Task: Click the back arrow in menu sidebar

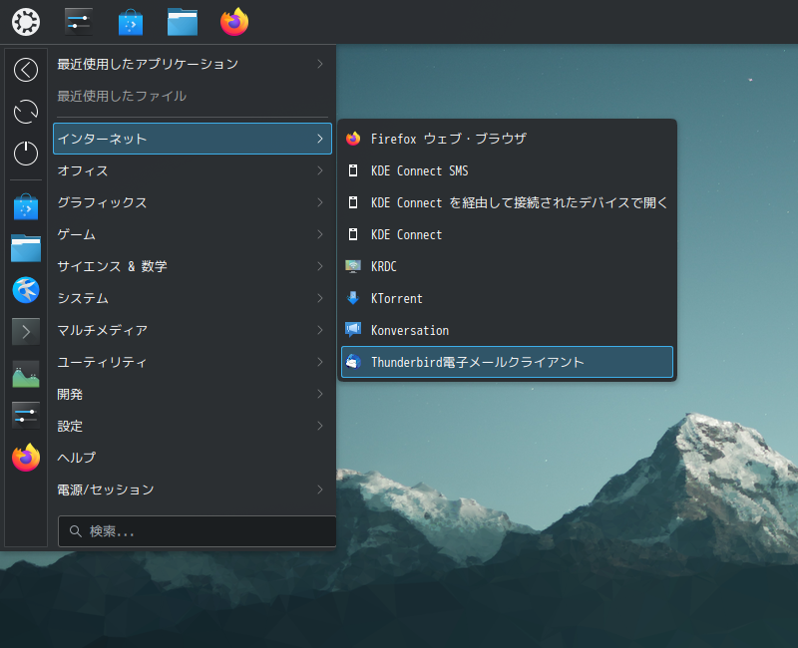Action: click(x=26, y=70)
